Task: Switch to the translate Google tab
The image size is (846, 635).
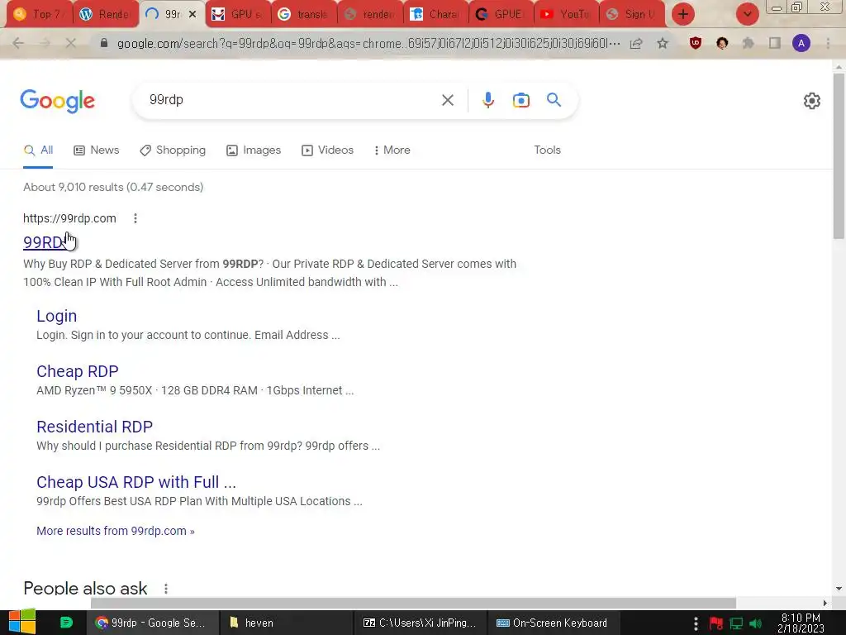Action: tap(305, 14)
